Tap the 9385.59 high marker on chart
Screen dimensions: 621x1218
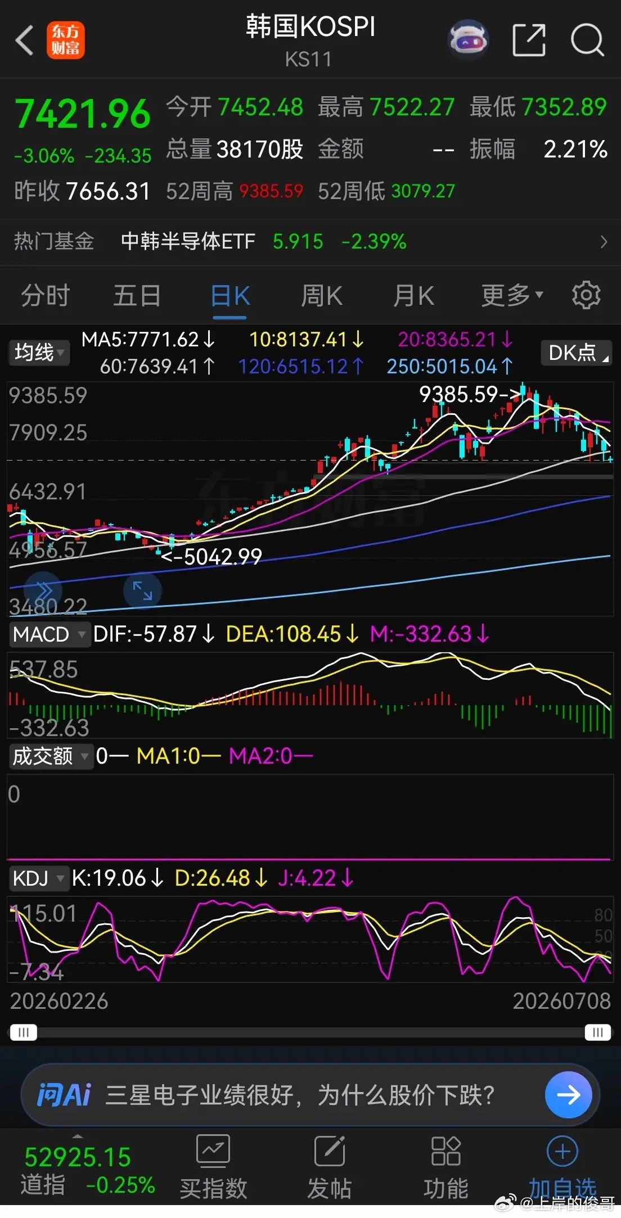tap(470, 394)
